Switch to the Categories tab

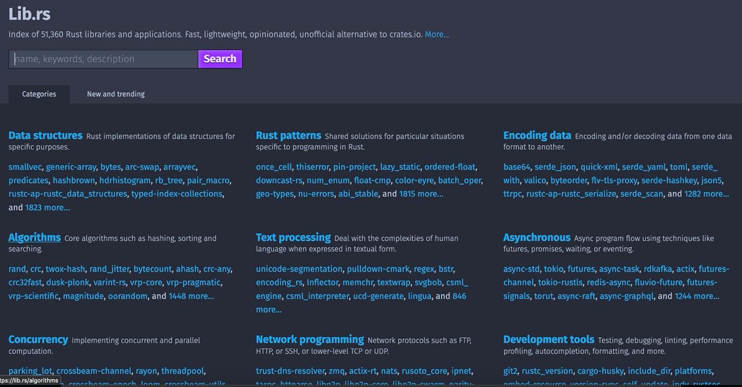(39, 94)
